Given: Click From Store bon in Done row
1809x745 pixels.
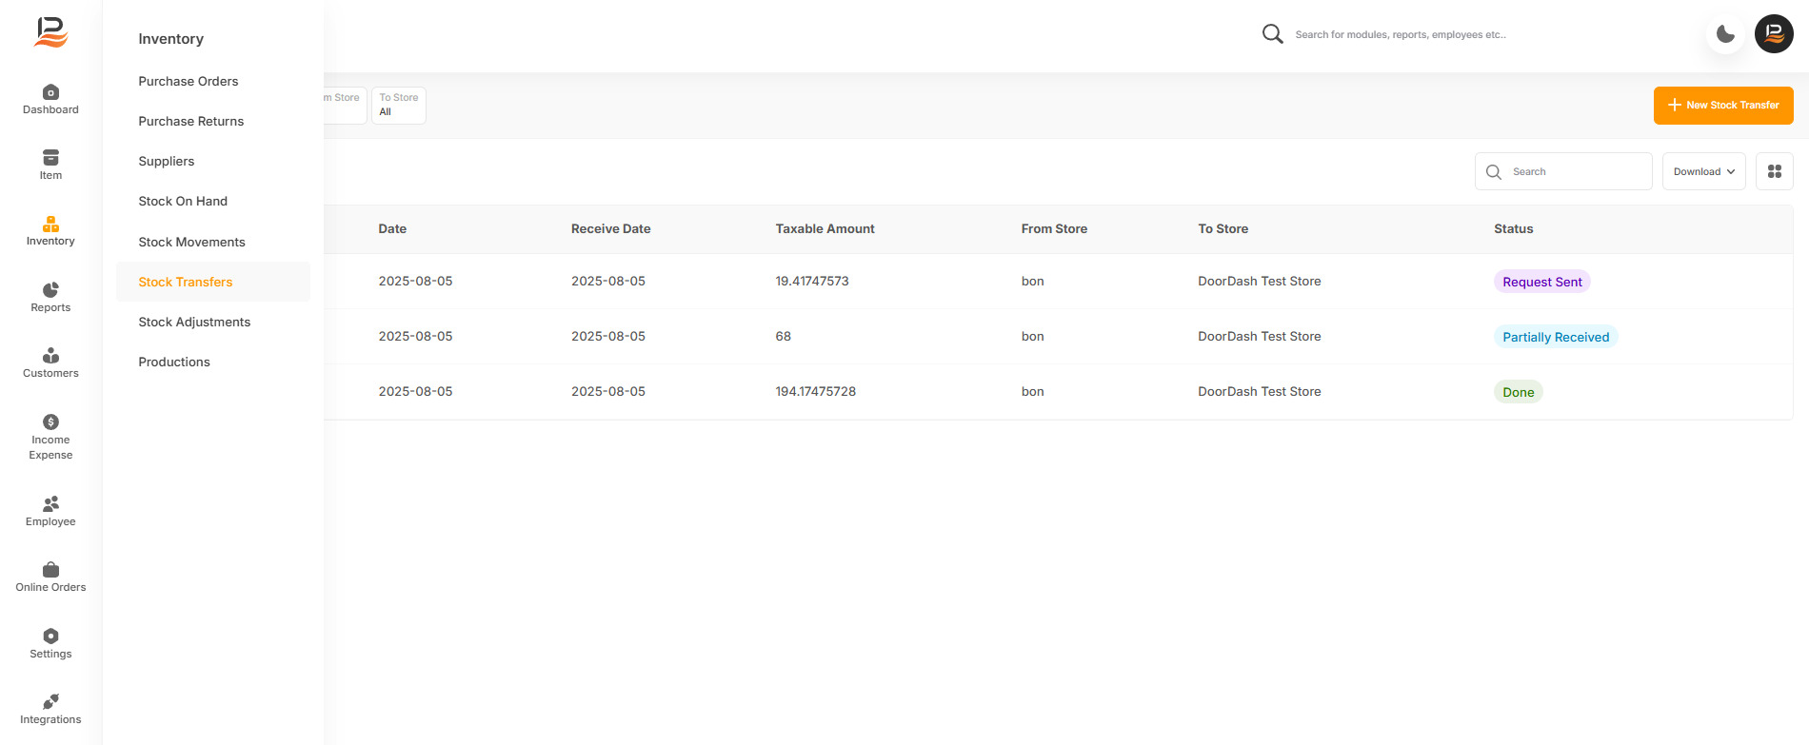Looking at the screenshot, I should click(x=1032, y=391).
